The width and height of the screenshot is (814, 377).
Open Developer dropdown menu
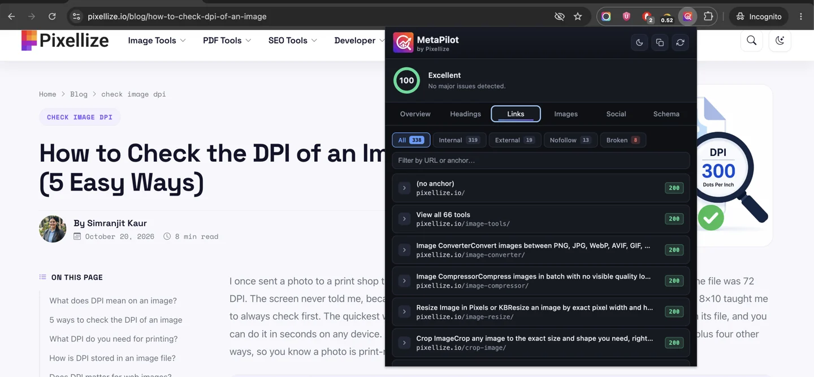[x=359, y=40]
